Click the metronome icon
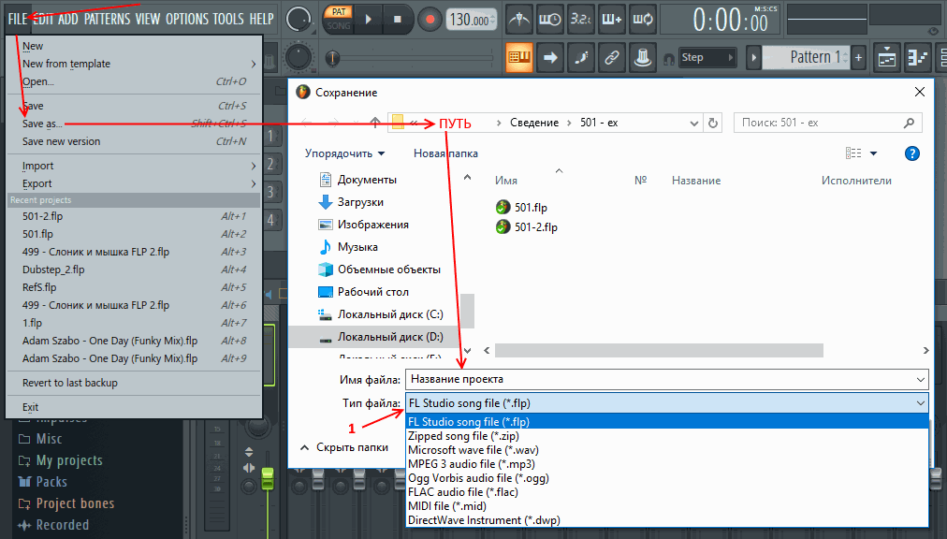Viewport: 947px width, 539px height. click(x=520, y=19)
